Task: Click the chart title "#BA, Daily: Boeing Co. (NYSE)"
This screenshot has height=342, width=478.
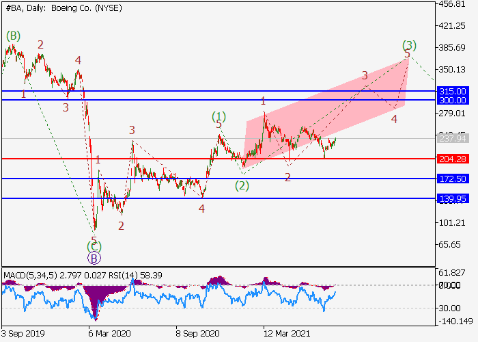Action: point(64,8)
